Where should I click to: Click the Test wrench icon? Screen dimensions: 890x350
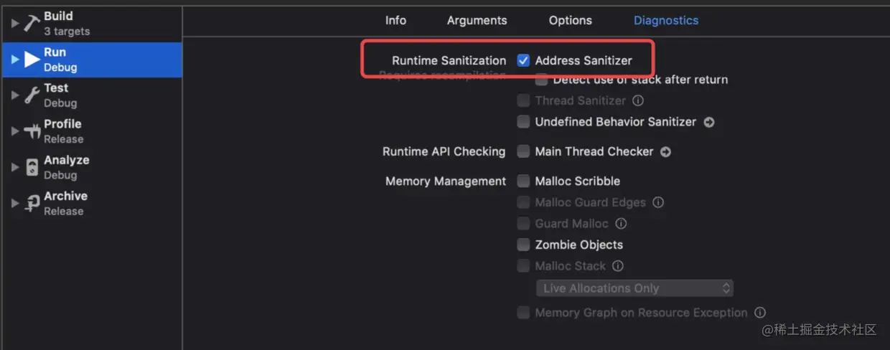tap(32, 95)
